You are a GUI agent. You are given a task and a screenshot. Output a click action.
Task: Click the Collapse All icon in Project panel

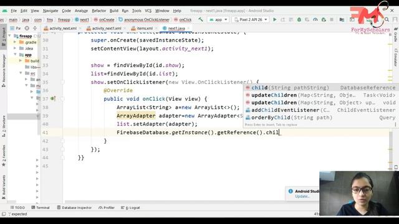35,28
